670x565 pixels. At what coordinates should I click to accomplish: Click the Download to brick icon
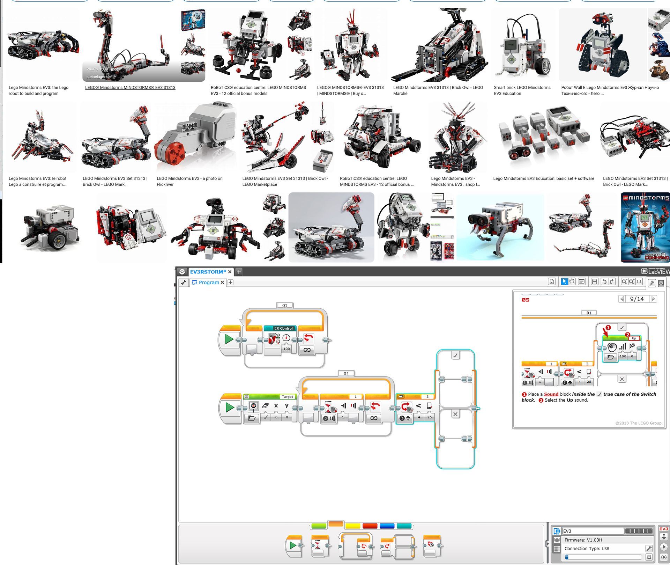[664, 537]
